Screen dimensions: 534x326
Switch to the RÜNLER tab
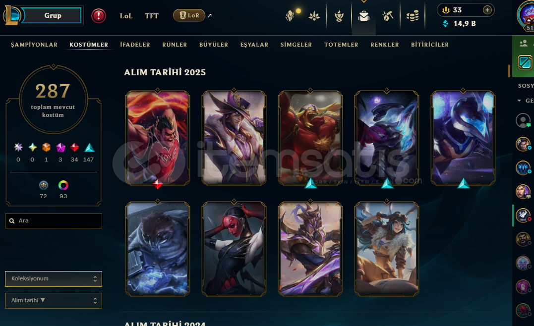pos(175,45)
